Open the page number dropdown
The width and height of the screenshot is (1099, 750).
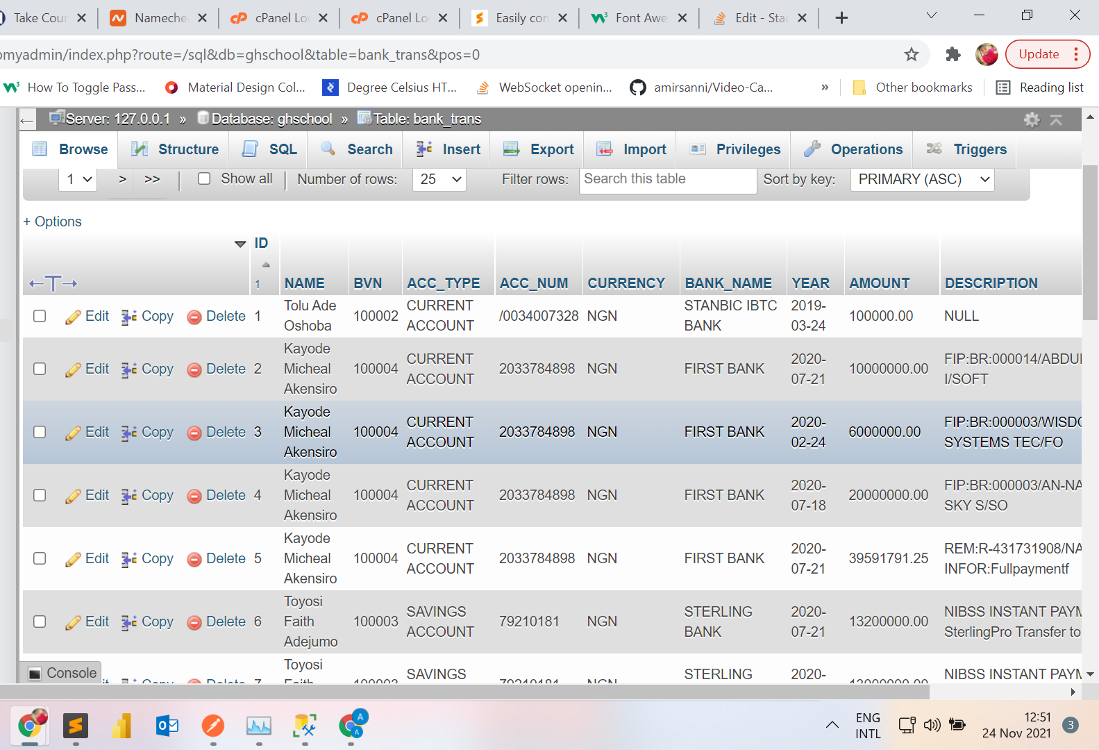point(77,179)
